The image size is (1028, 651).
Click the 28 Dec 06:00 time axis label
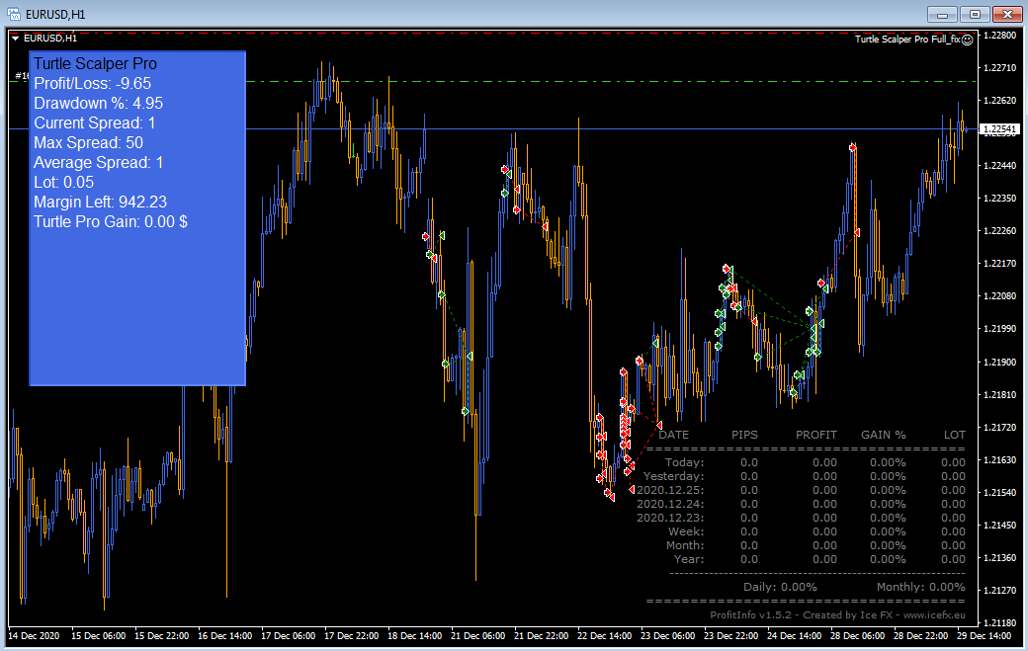tap(858, 636)
